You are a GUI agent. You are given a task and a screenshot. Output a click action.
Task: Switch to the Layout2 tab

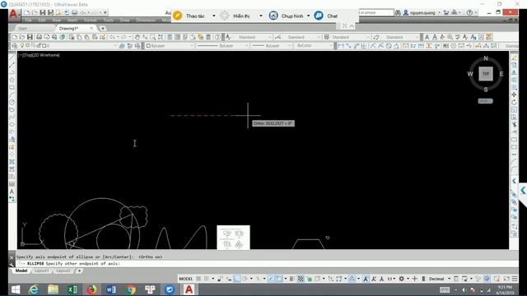[x=63, y=271]
